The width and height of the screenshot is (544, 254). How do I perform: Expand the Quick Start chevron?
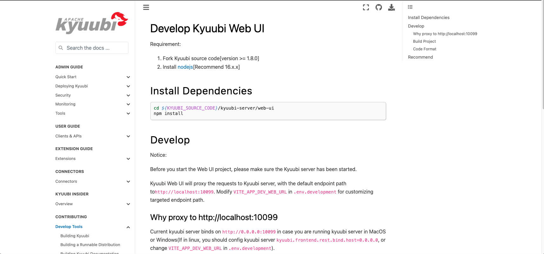[x=128, y=77]
